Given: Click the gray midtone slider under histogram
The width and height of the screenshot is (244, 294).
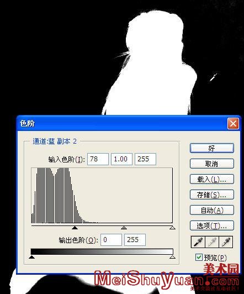Looking at the screenshot, I should coord(124,228).
